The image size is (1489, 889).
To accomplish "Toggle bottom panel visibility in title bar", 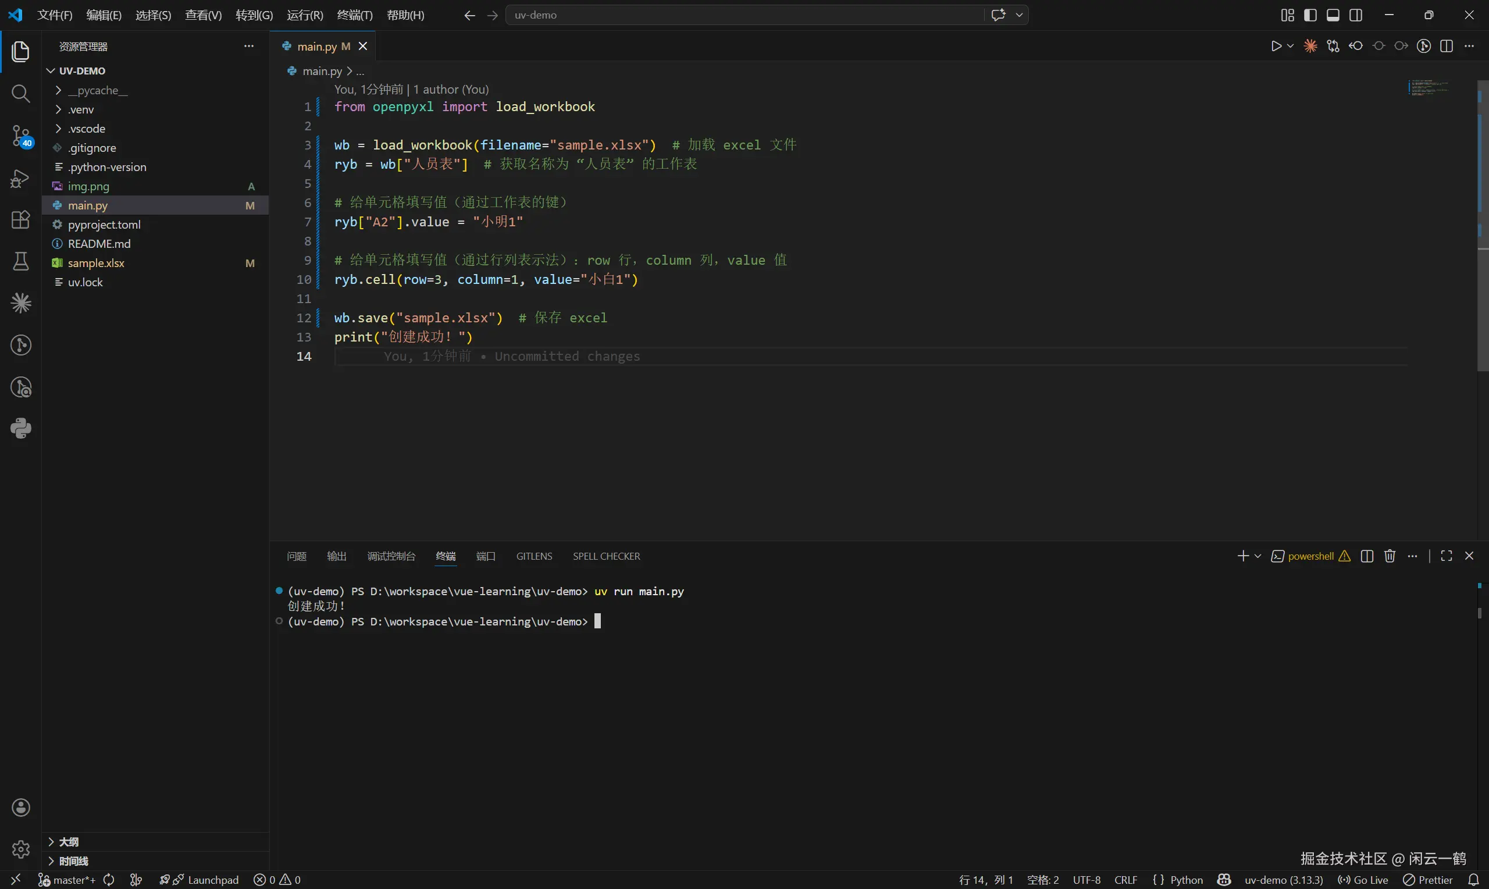I will pos(1333,15).
